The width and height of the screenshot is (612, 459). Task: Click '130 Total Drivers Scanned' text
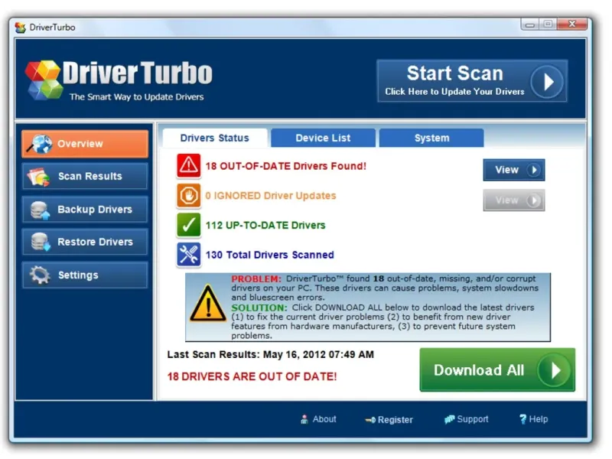pyautogui.click(x=270, y=256)
